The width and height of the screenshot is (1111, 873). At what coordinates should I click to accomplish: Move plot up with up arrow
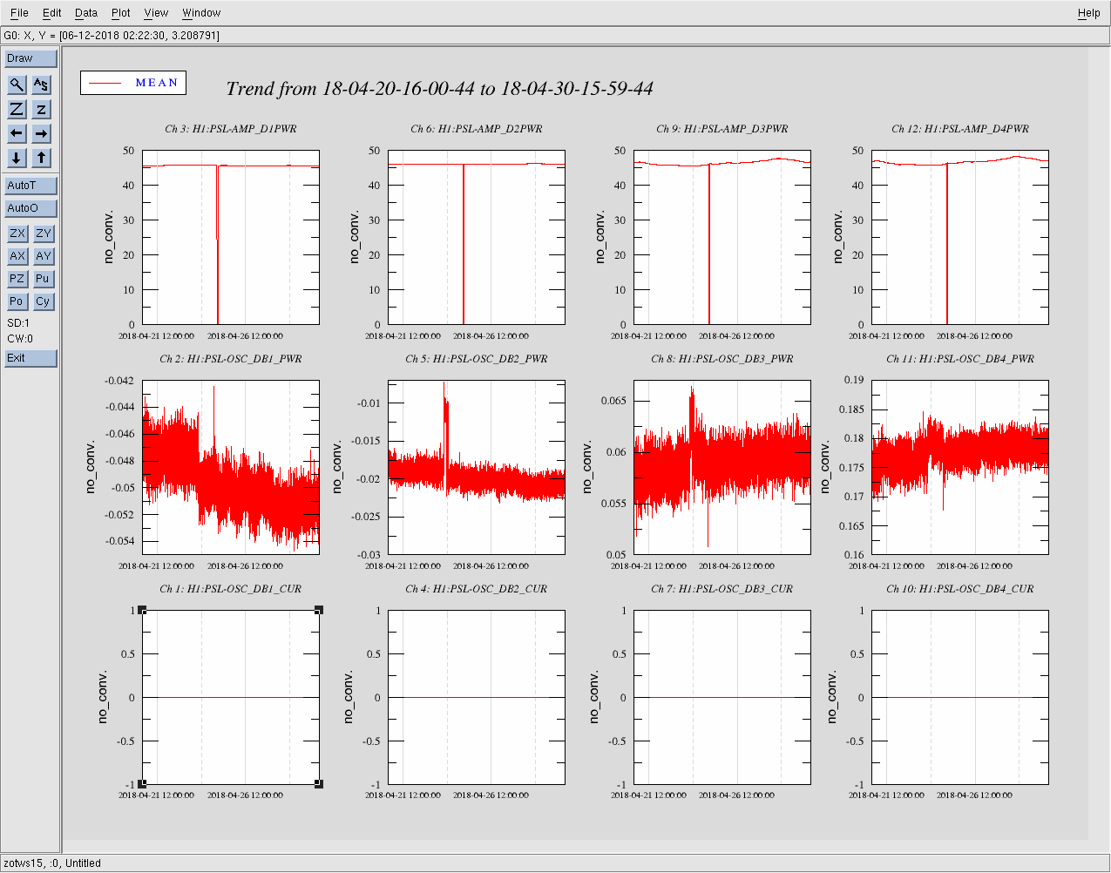coord(41,158)
